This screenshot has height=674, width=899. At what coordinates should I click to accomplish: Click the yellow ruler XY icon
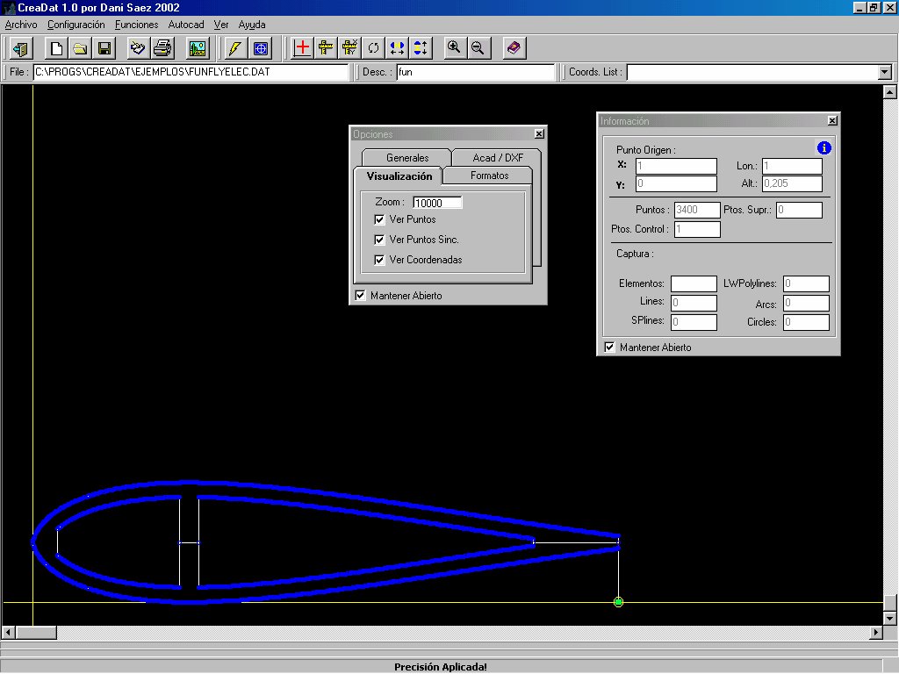(349, 48)
